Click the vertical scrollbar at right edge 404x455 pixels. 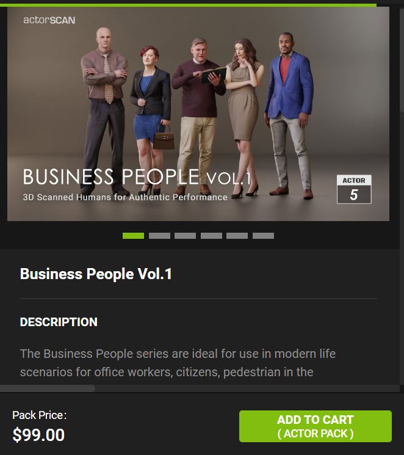(402, 58)
